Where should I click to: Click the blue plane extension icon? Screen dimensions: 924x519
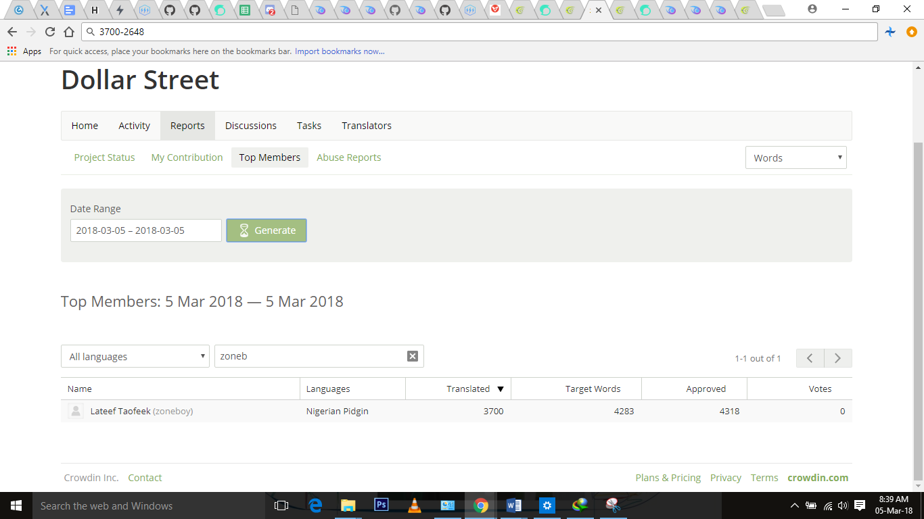coord(891,32)
